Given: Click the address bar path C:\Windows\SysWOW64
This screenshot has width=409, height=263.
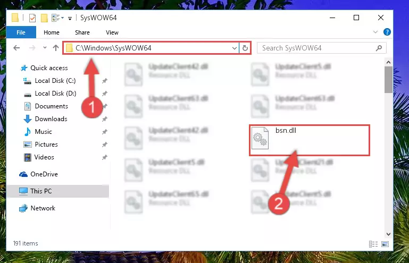Looking at the screenshot, I should coord(113,48).
